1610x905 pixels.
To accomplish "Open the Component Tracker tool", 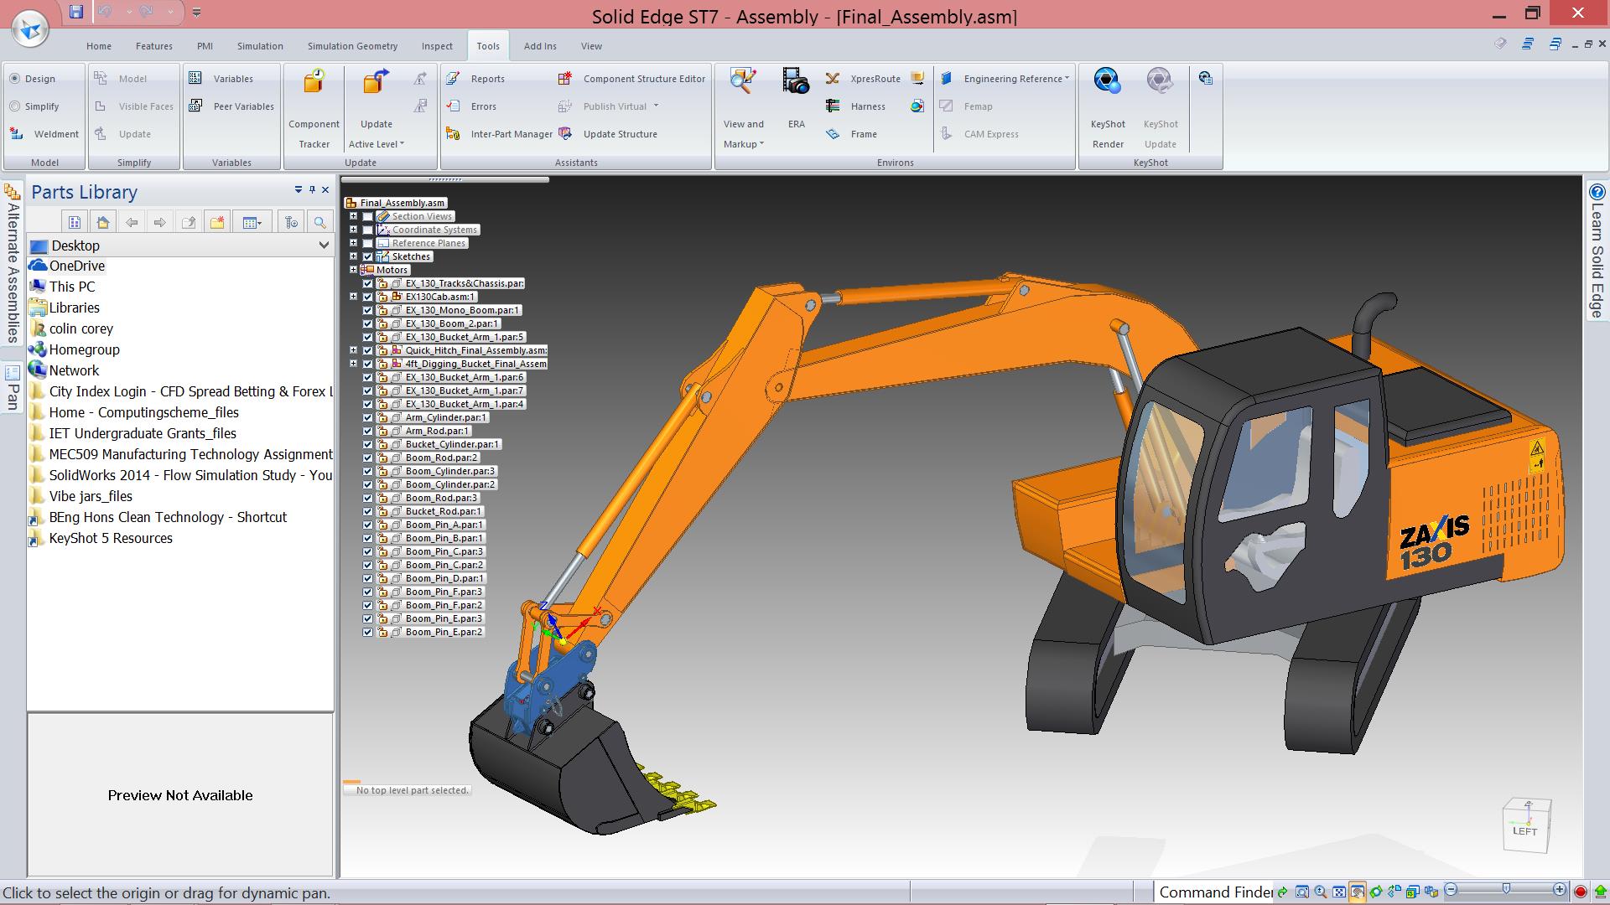I will pos(314,109).
